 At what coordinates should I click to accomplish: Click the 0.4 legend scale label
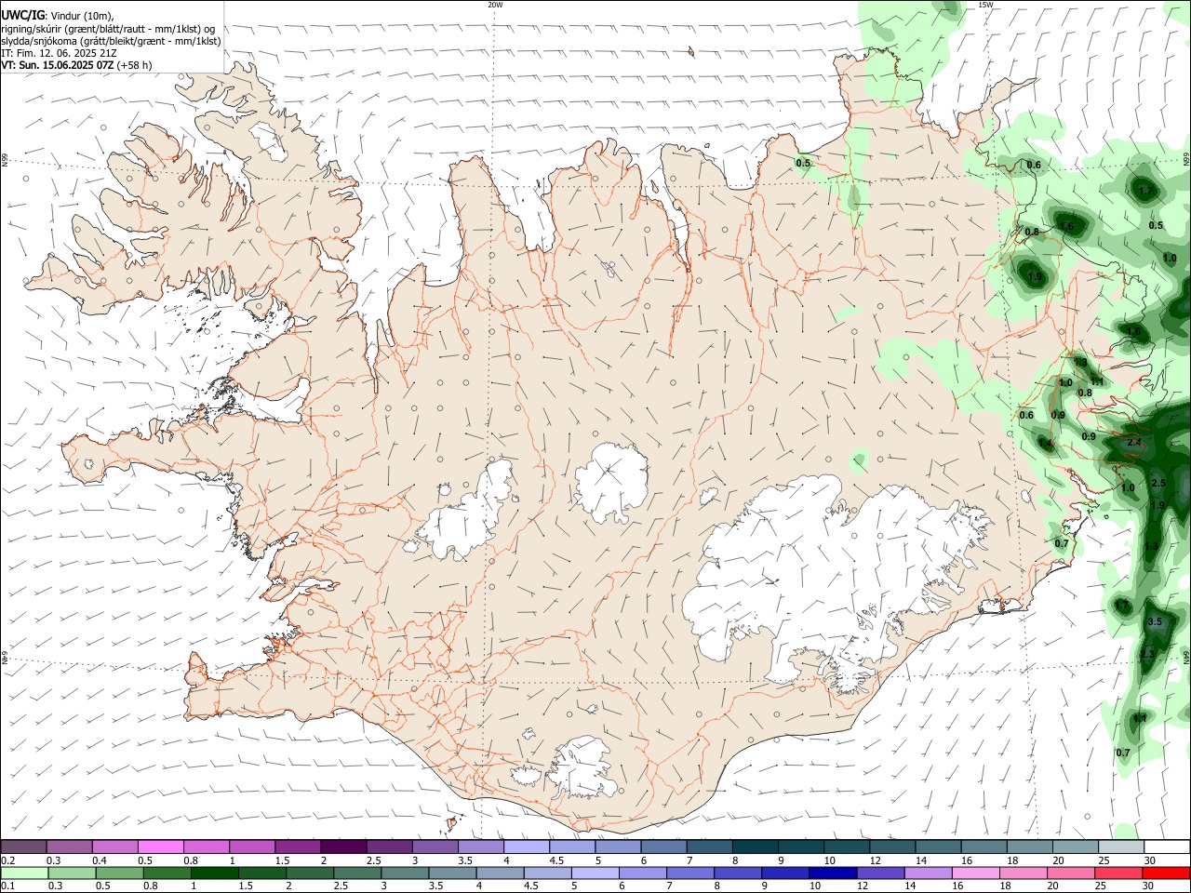[x=100, y=860]
